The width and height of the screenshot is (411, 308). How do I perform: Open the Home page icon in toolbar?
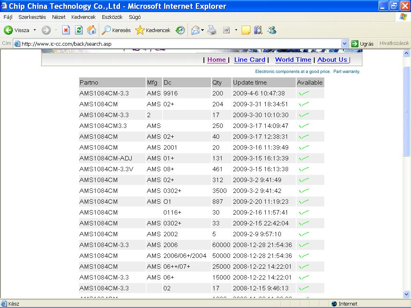(92, 30)
